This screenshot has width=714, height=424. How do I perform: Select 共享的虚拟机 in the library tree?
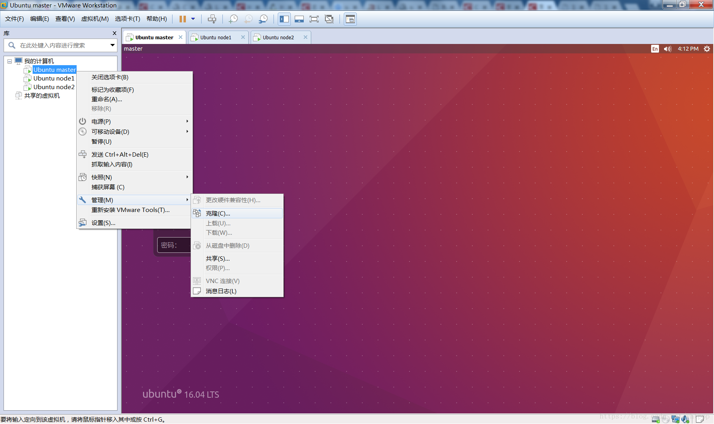click(x=42, y=95)
